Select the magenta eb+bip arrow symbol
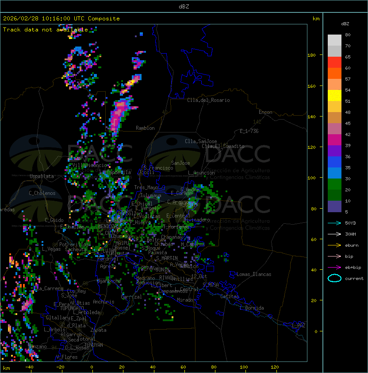 [x=334, y=267]
